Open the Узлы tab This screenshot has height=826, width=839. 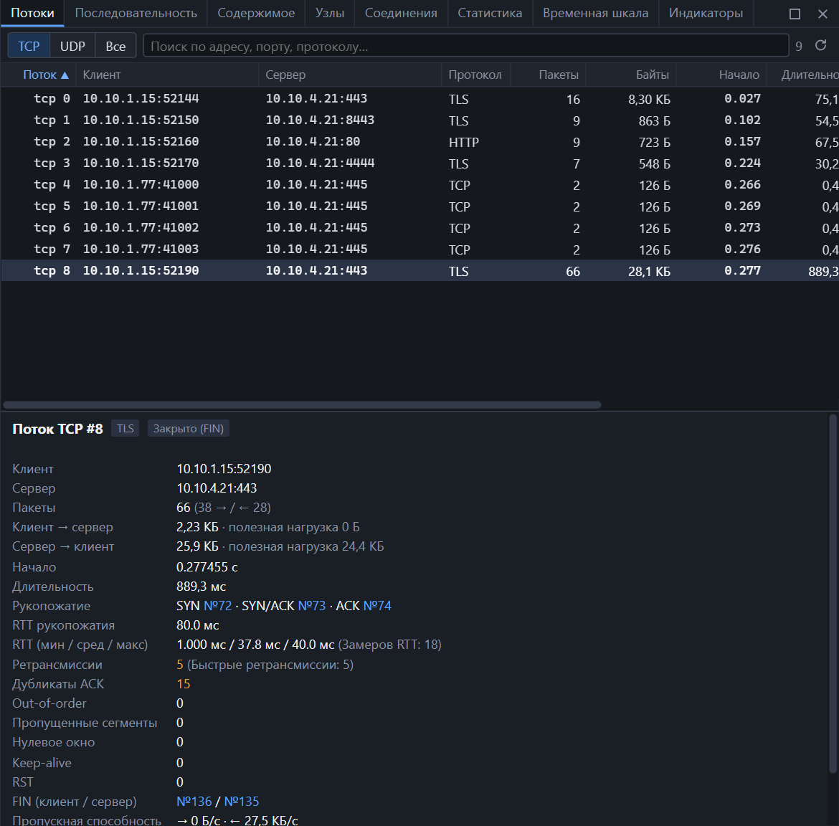click(x=330, y=14)
